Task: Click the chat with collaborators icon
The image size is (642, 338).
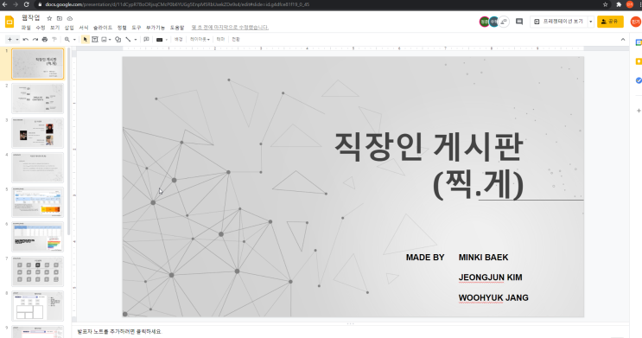Action: click(504, 22)
